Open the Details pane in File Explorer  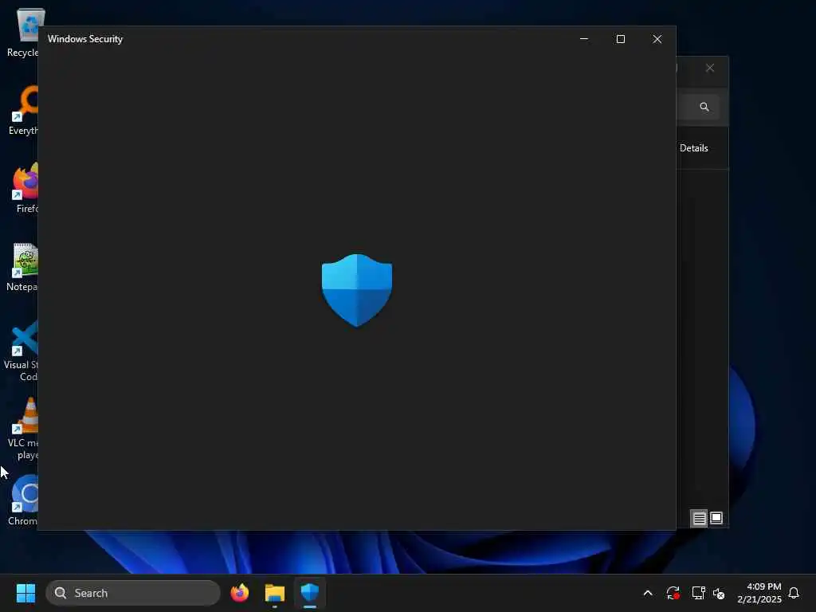tap(694, 148)
